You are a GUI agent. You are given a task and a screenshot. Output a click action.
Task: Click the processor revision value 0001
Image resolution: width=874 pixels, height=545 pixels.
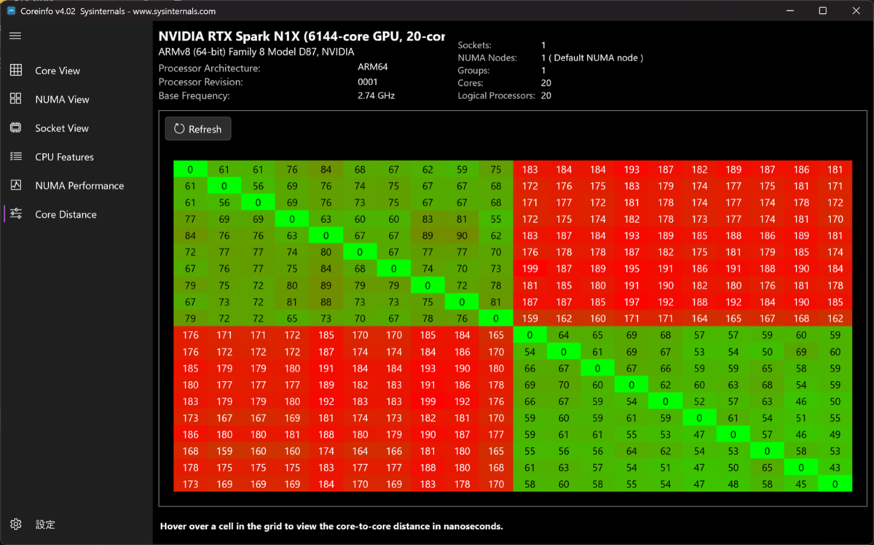click(368, 82)
